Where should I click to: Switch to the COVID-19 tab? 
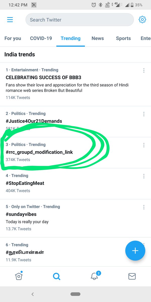[x=41, y=38]
